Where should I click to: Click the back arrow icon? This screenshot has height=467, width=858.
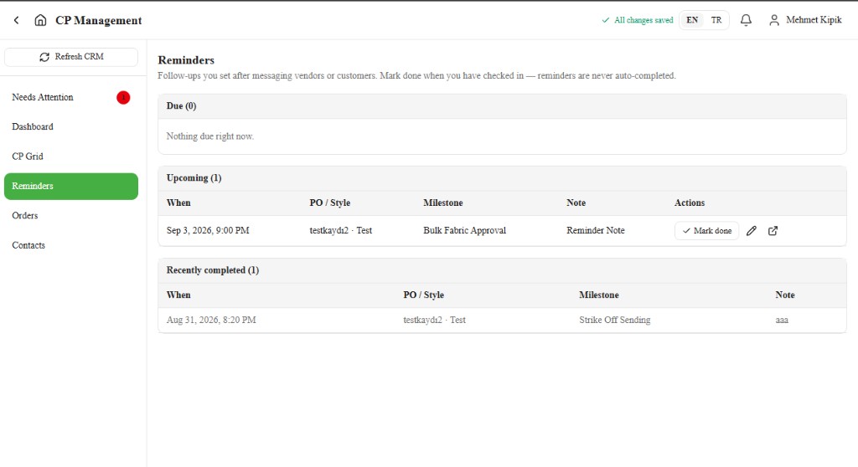click(x=17, y=20)
